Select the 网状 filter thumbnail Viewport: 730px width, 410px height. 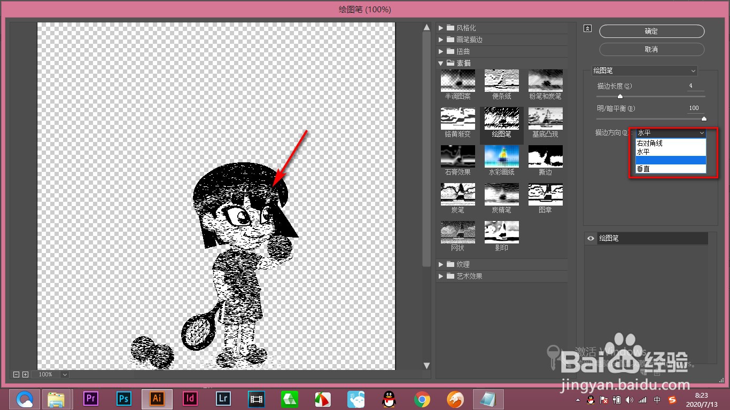[x=457, y=232]
